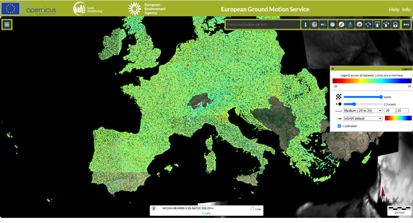413x223 pixels.
Task: Click the padlock toolbar icon
Action: coord(395,25)
